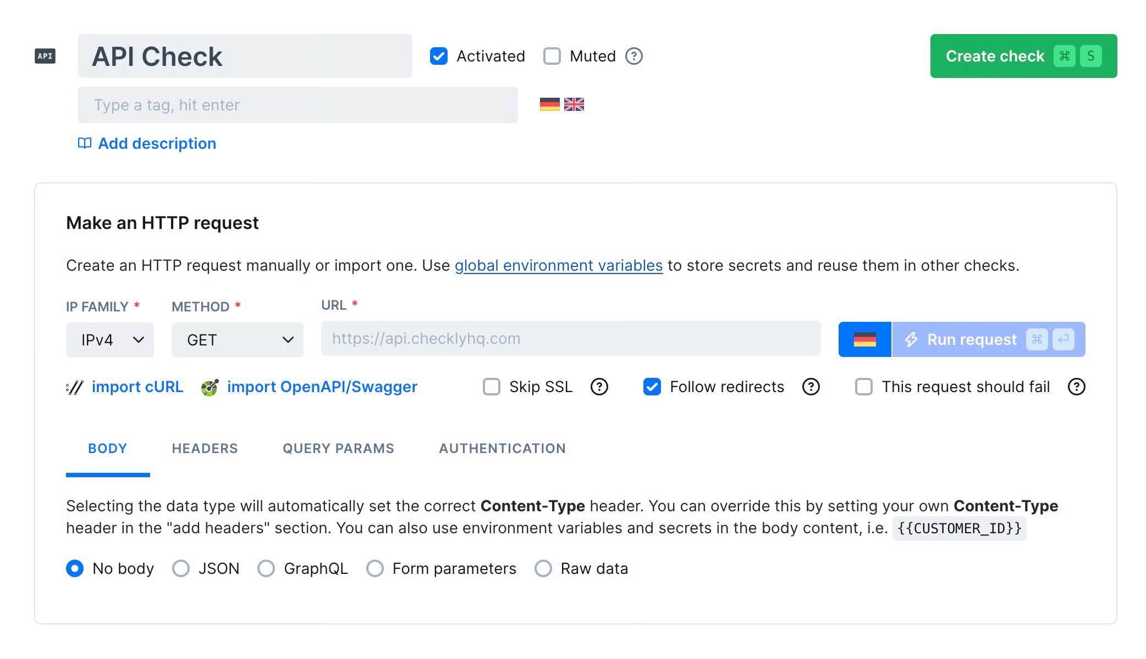Follow the global environment variables link
Screen dimensions: 1146x659
(x=559, y=265)
